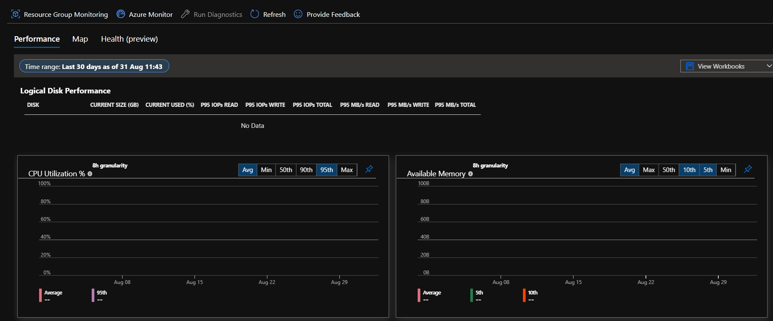Screen dimensions: 773x321
Task: Click the 95th legend swatch in CPU chart
Action: click(93, 295)
